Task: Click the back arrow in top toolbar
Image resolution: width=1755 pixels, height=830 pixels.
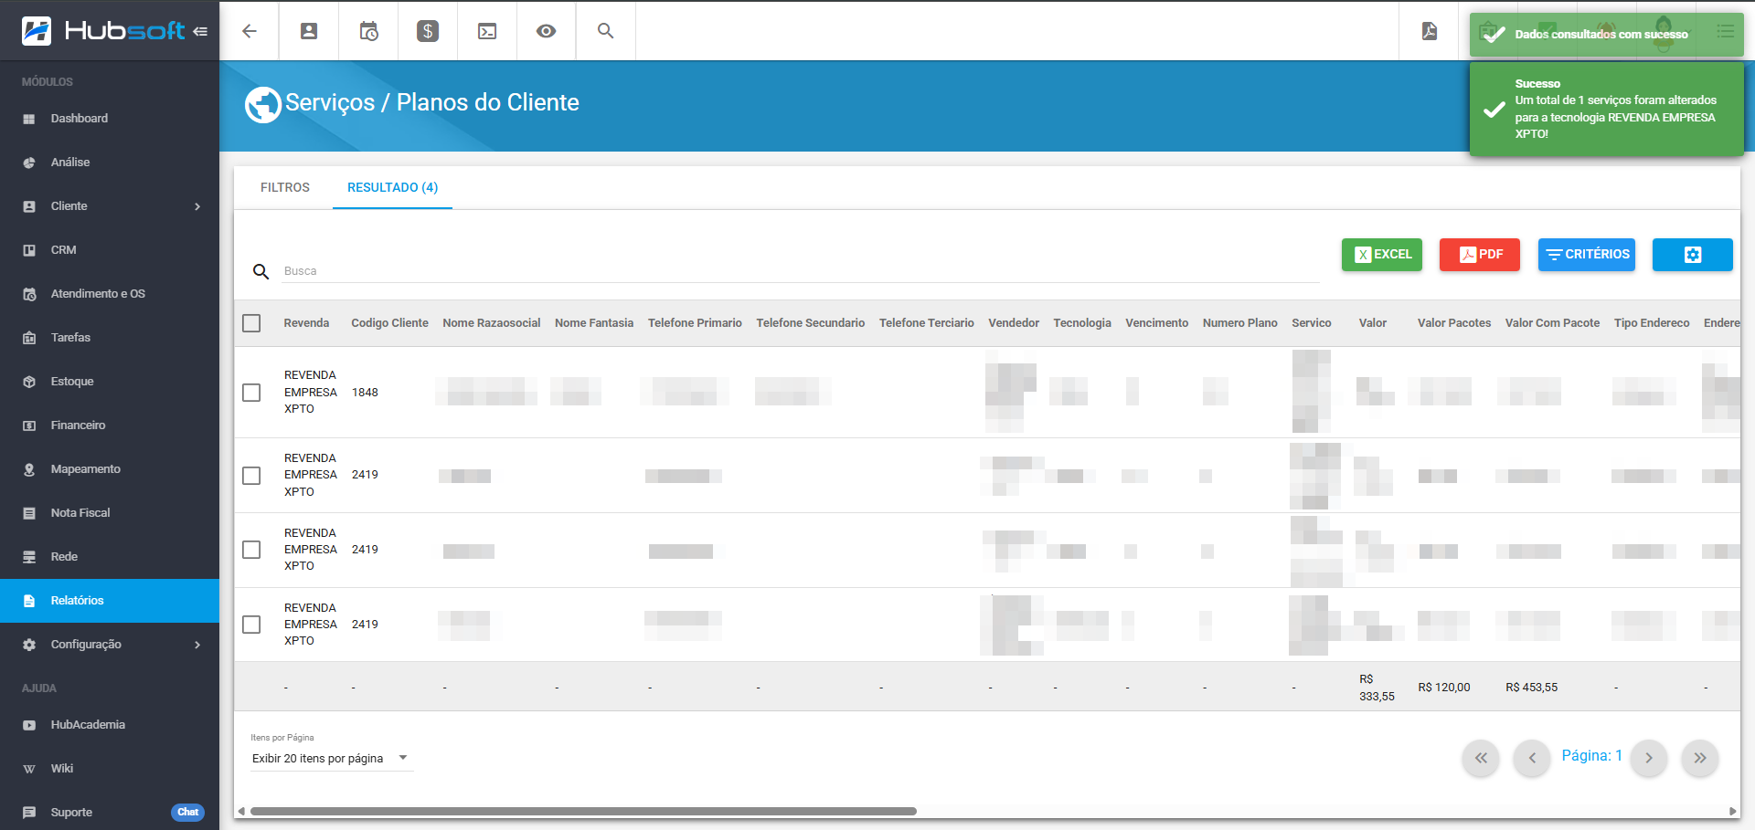Action: [x=249, y=31]
